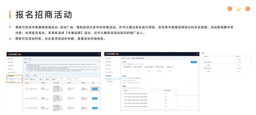Click the 快手联盟 logo in the right screenshot
This screenshot has width=256, height=115.
coord(111,54)
